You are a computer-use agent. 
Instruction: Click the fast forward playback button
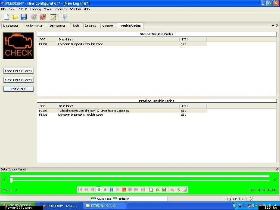[x=136, y=189]
